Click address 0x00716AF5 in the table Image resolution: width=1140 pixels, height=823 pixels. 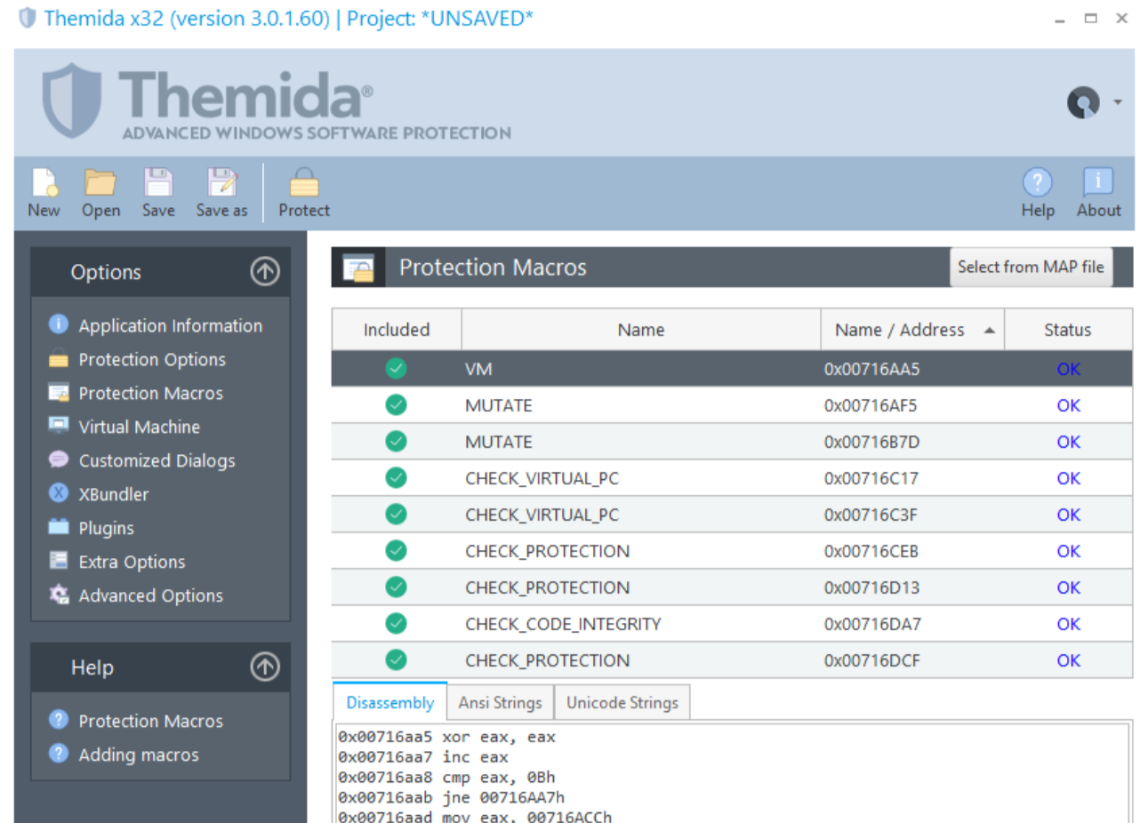pos(871,405)
